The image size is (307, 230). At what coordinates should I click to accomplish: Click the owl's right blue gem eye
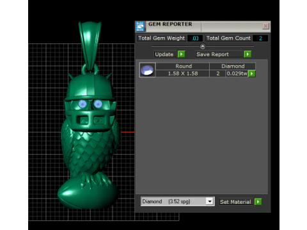tap(98, 104)
